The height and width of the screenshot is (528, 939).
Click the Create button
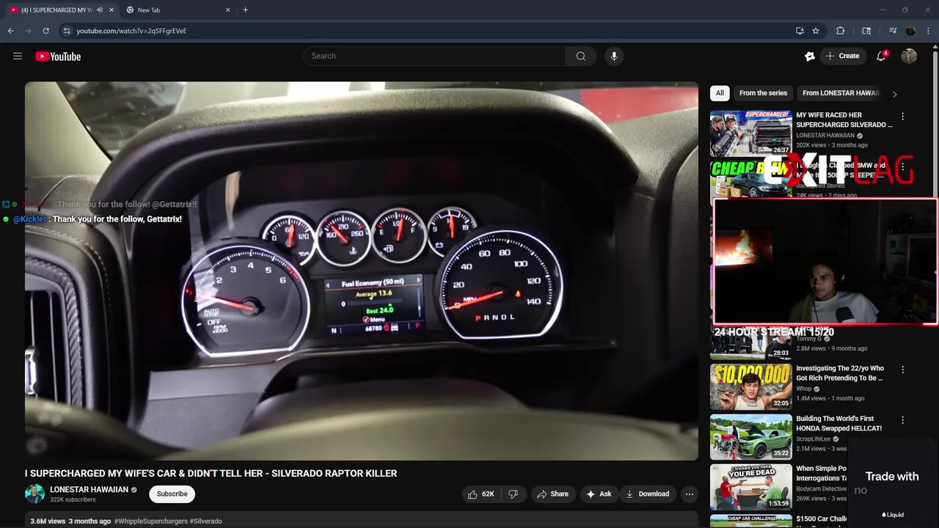pyautogui.click(x=842, y=56)
